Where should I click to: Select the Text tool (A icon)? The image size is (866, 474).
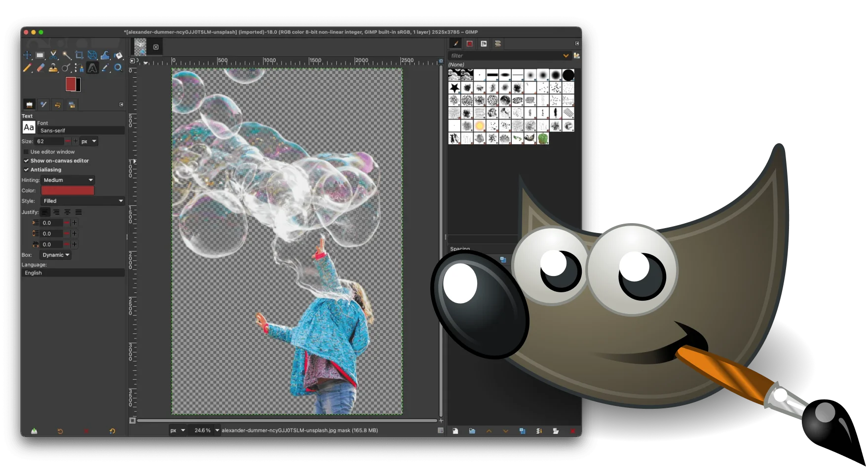pos(92,68)
